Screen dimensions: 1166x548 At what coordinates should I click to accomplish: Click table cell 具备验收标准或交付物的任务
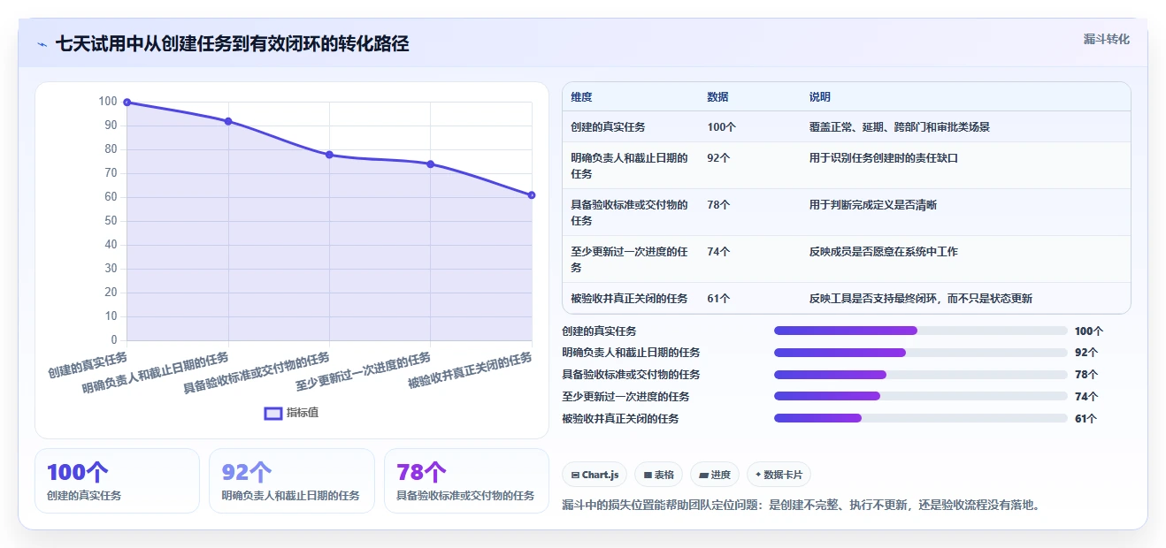630,212
